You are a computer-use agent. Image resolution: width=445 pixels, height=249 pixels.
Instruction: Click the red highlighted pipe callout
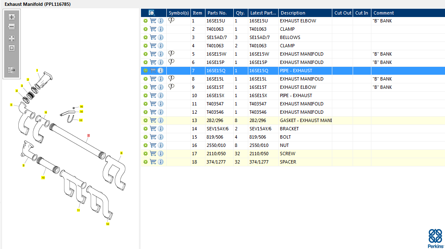(x=89, y=136)
